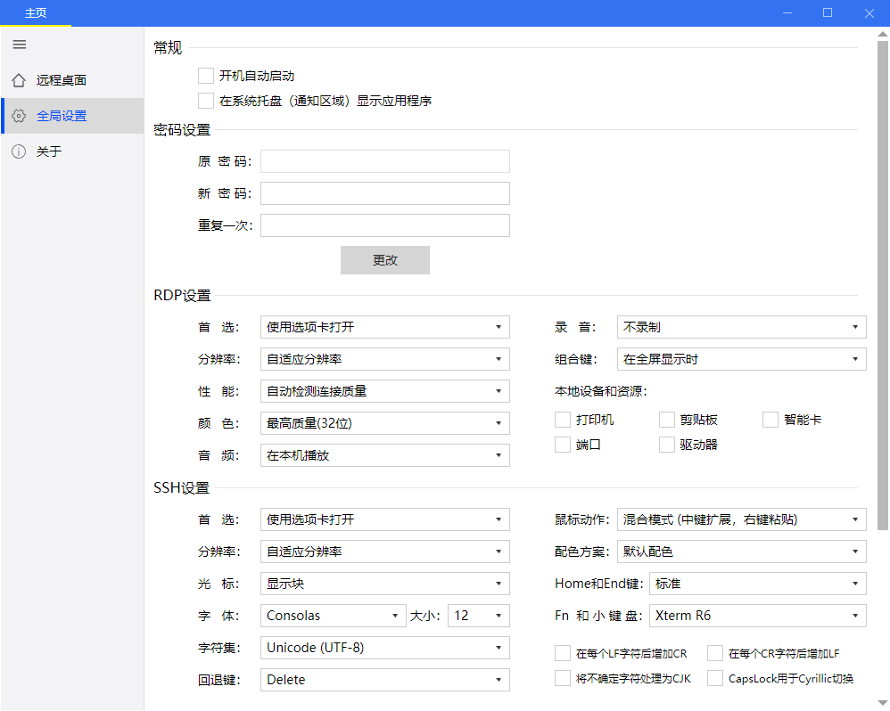Open the 录音 dropdown
Viewport: 890px width, 711px height.
[x=741, y=327]
